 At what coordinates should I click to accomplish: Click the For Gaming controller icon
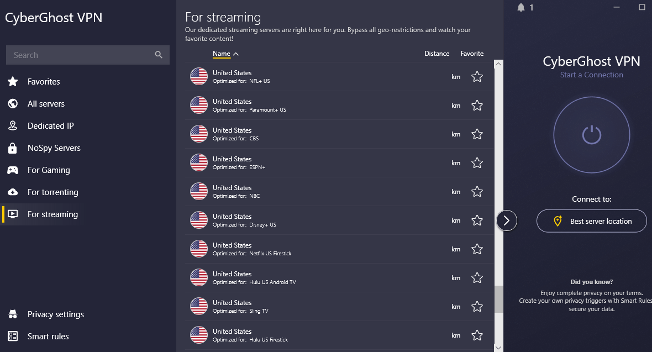pos(13,170)
